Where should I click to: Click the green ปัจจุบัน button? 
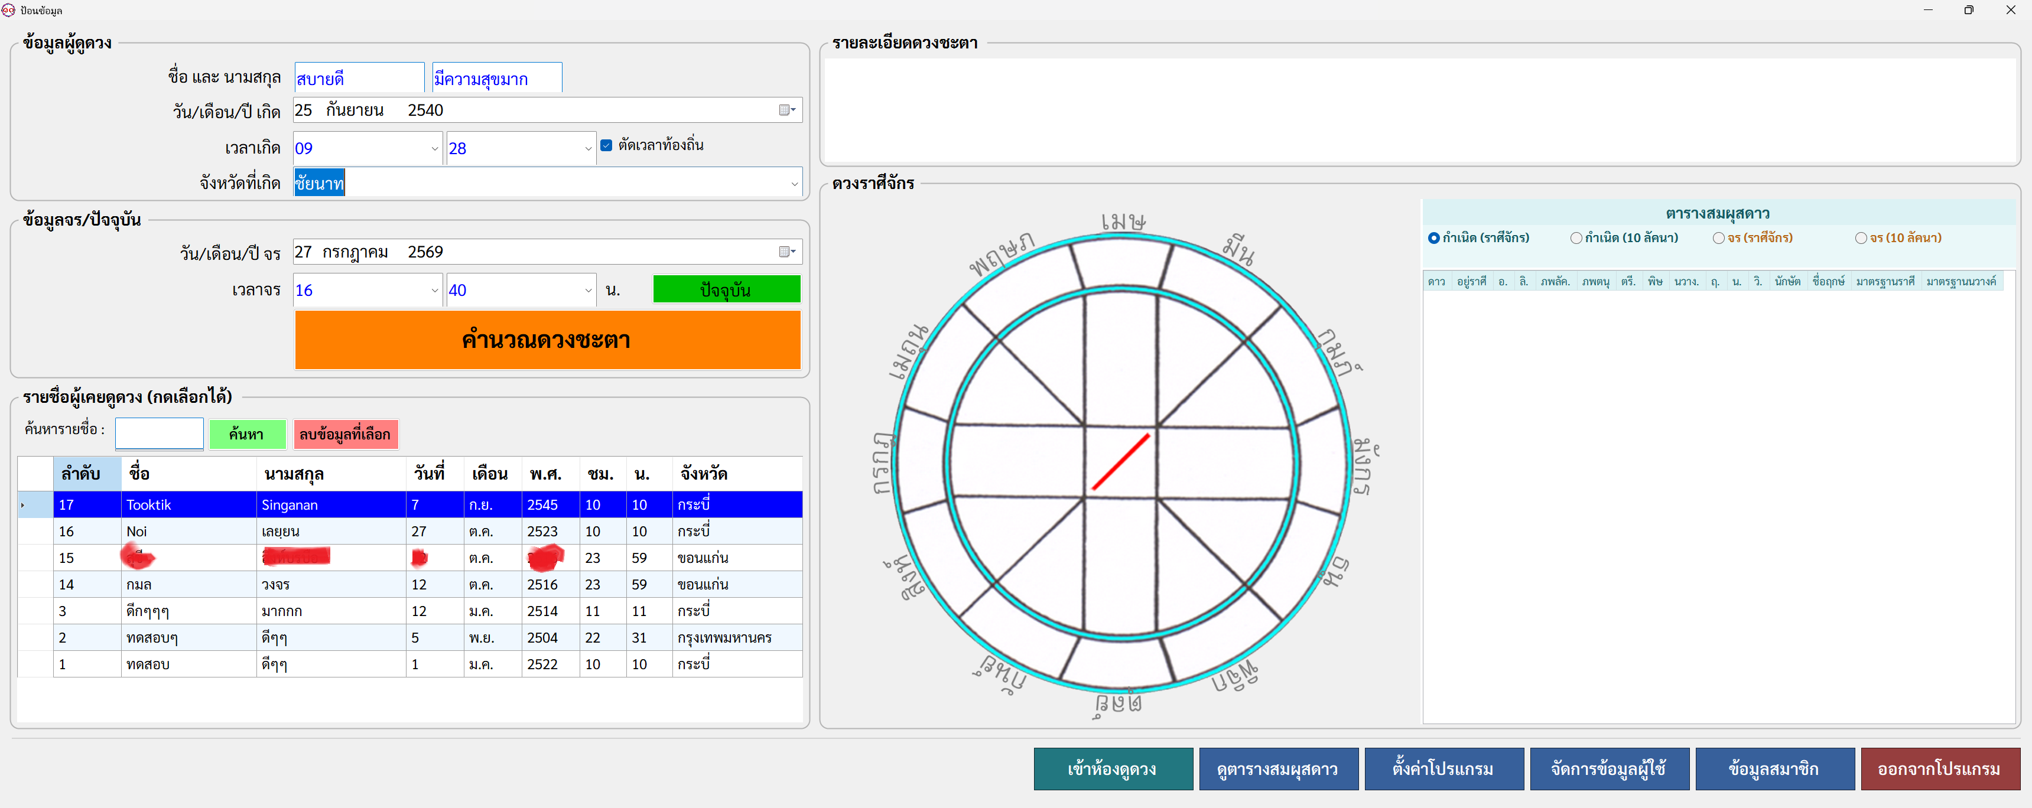pyautogui.click(x=727, y=289)
